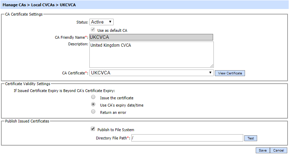Click inside the CA Friendly Name field
The width and height of the screenshot is (289, 155).
(x=151, y=37)
